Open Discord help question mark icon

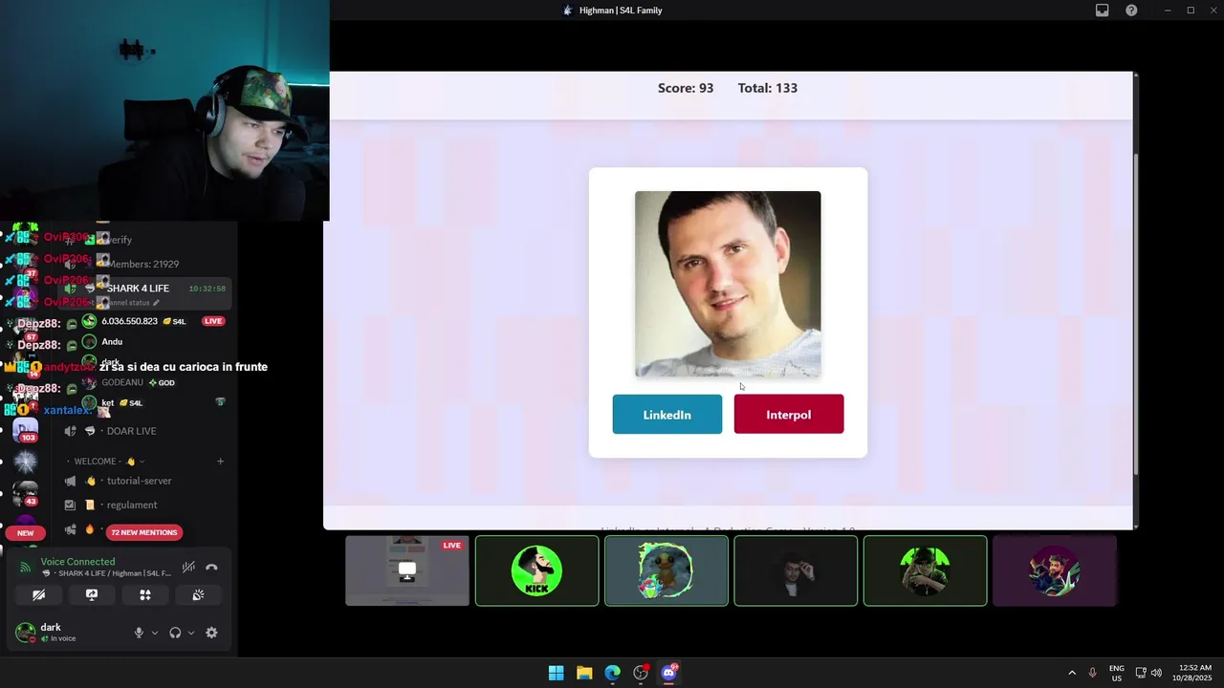click(x=1131, y=11)
